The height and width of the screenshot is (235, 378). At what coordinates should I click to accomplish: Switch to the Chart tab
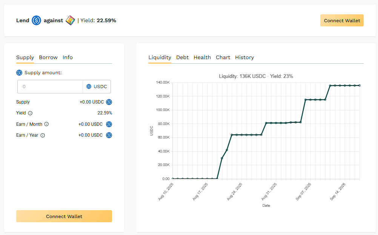223,58
